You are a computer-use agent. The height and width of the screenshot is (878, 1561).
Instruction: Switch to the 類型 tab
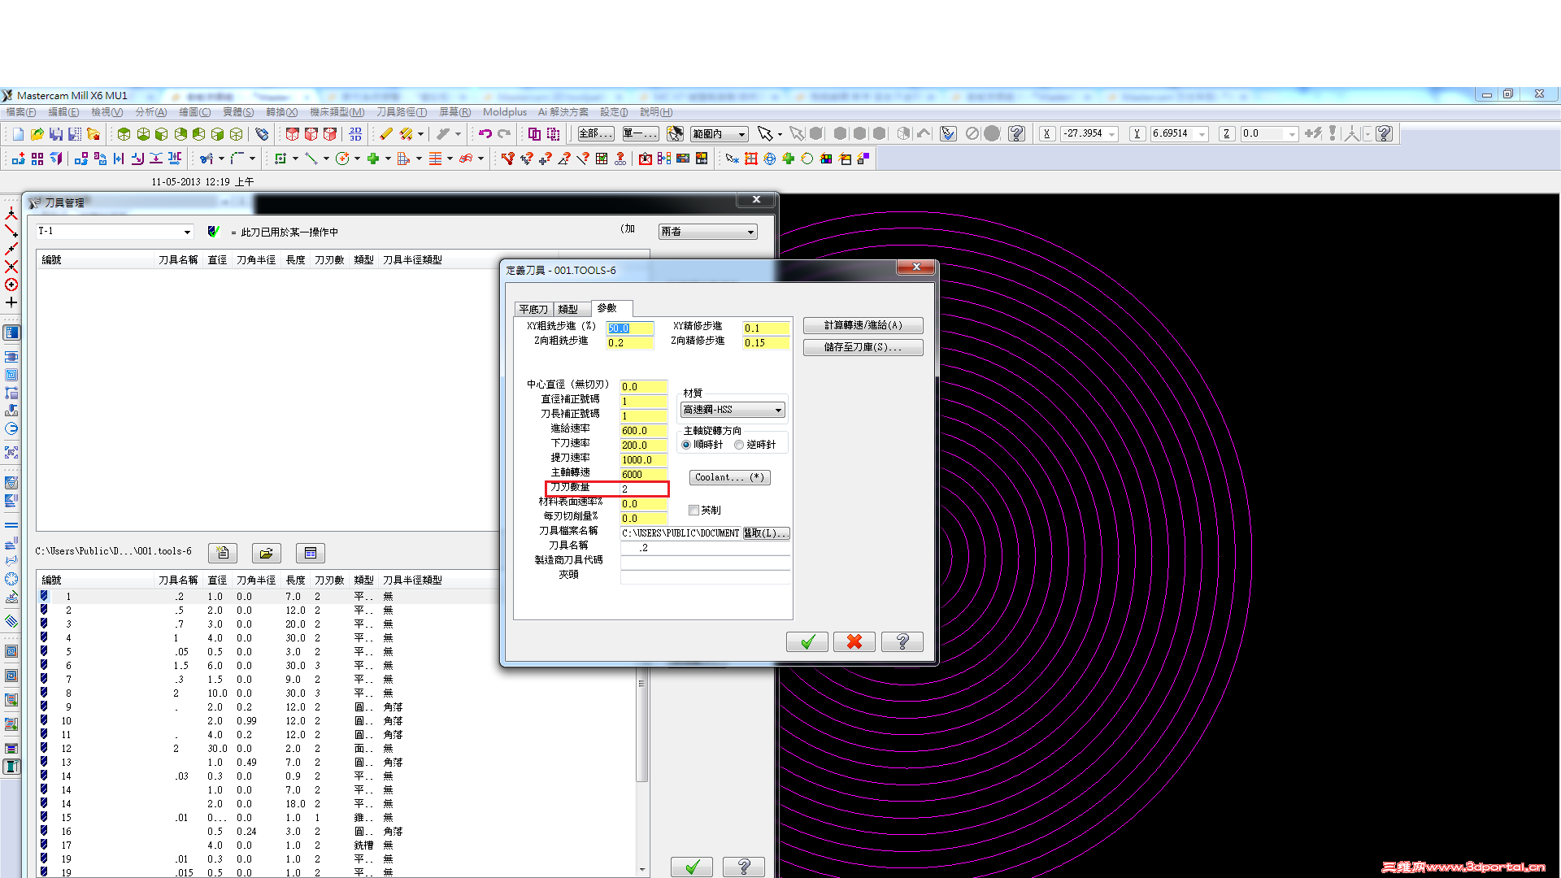coord(568,309)
